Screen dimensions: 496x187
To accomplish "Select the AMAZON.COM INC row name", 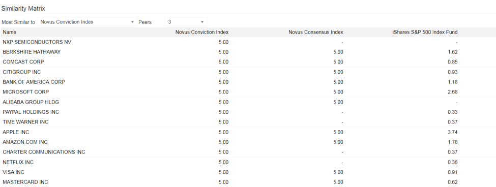I will coord(25,142).
